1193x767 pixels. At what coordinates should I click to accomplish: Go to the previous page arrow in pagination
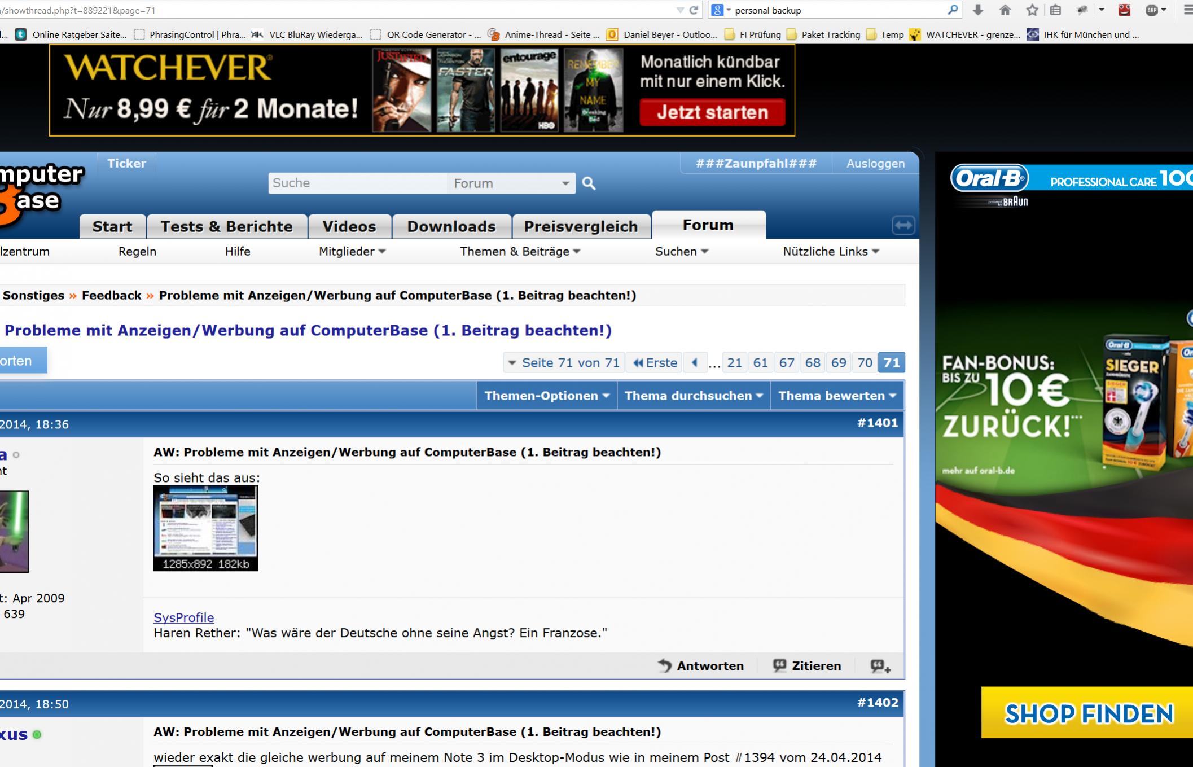pyautogui.click(x=695, y=363)
